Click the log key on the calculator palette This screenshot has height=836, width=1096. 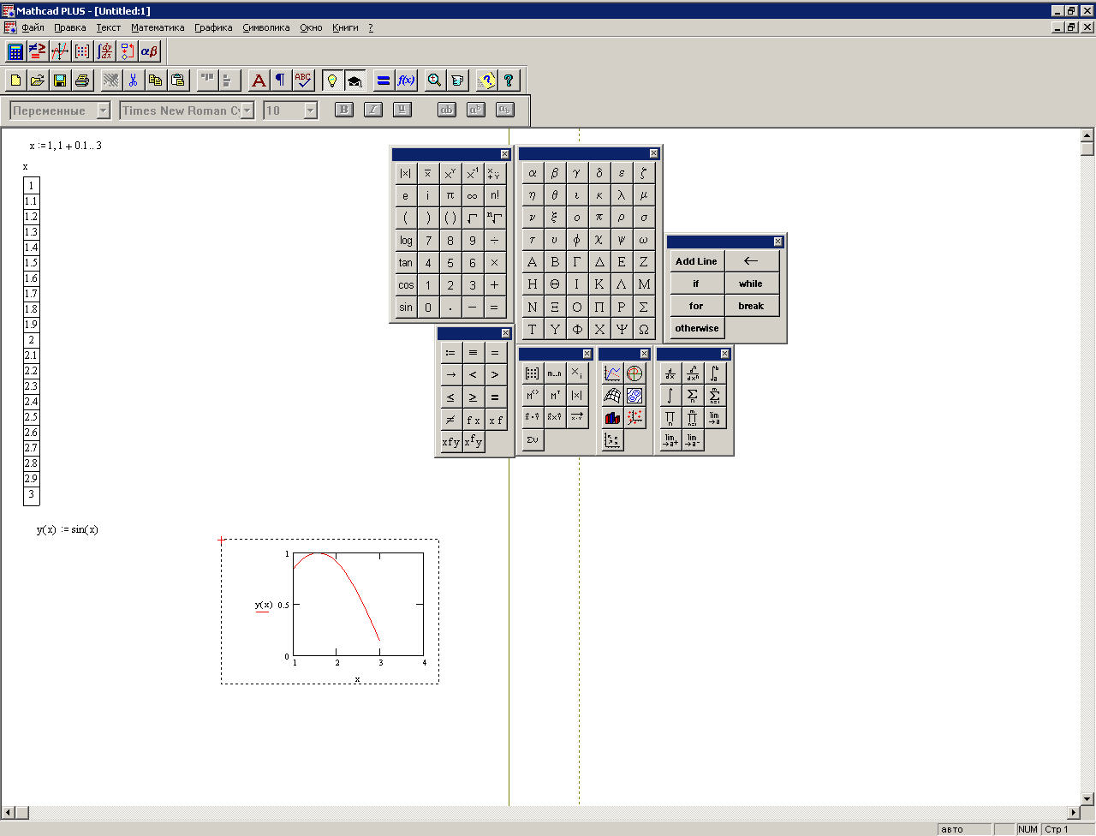(406, 240)
